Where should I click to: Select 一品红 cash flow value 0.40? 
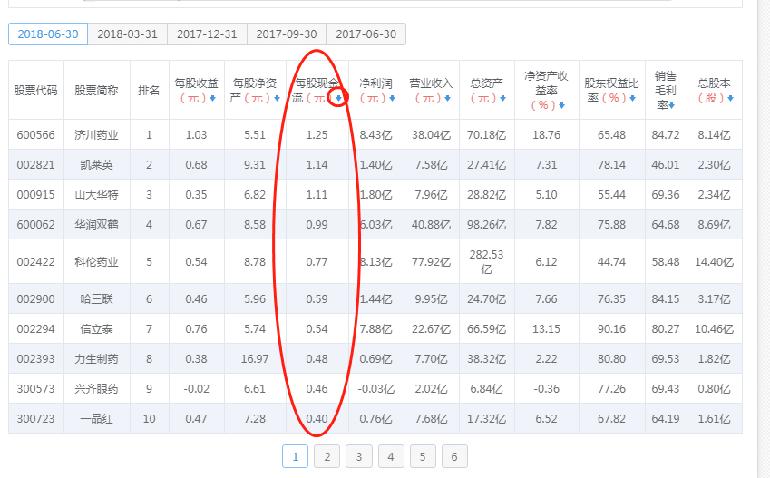pyautogui.click(x=317, y=418)
